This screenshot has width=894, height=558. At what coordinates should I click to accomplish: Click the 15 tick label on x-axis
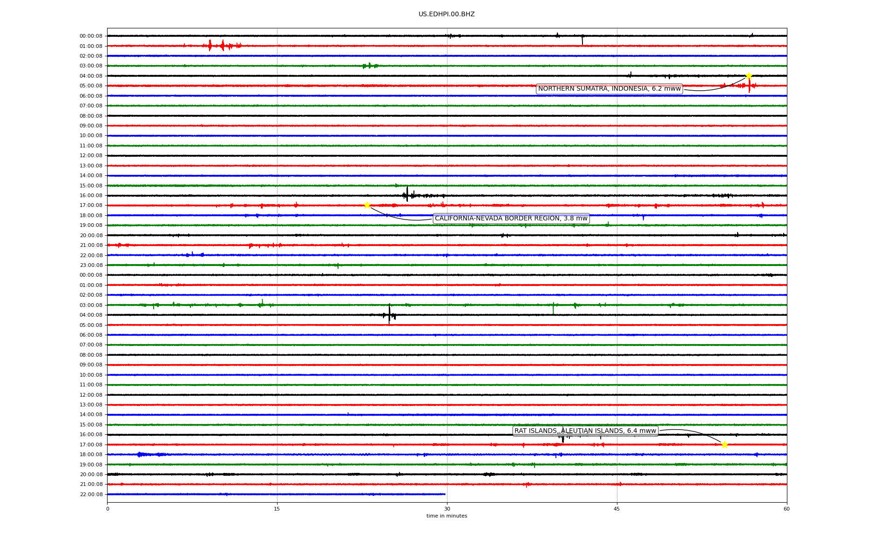(277, 509)
